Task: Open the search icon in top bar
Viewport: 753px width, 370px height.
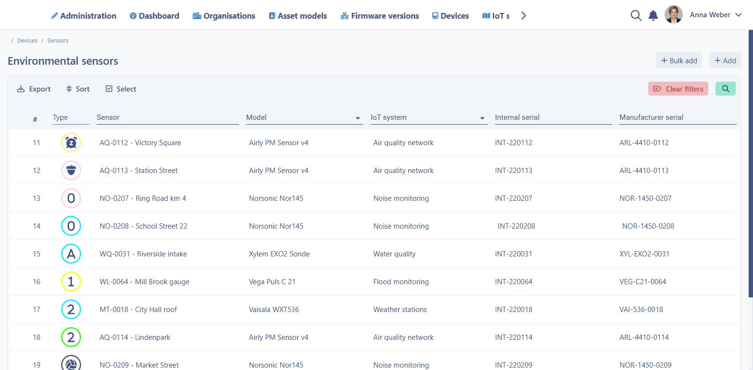Action: 636,15
